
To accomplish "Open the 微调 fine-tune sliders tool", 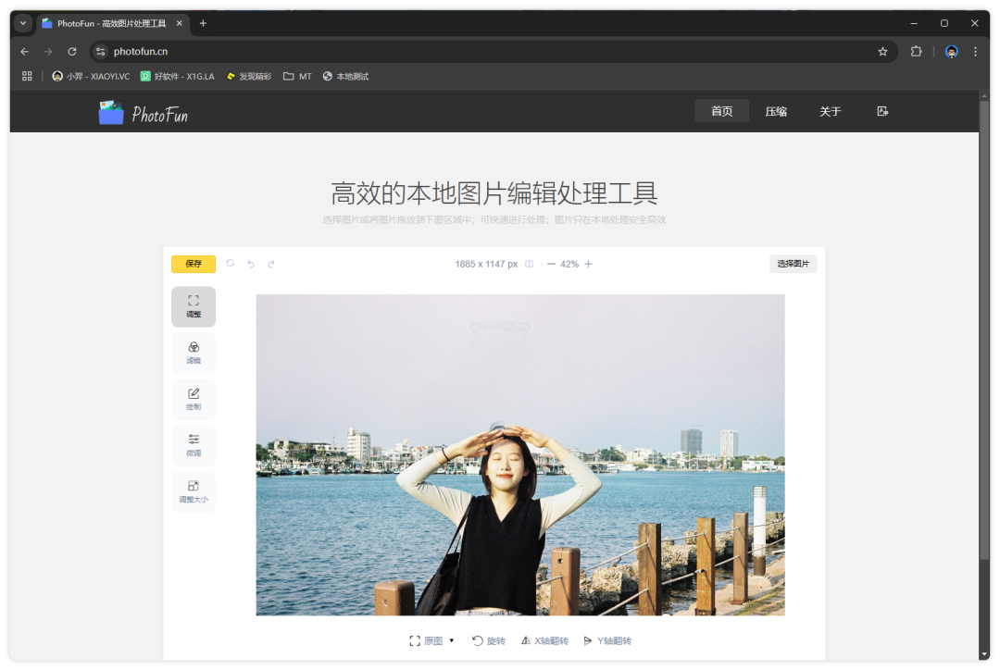I will click(194, 445).
